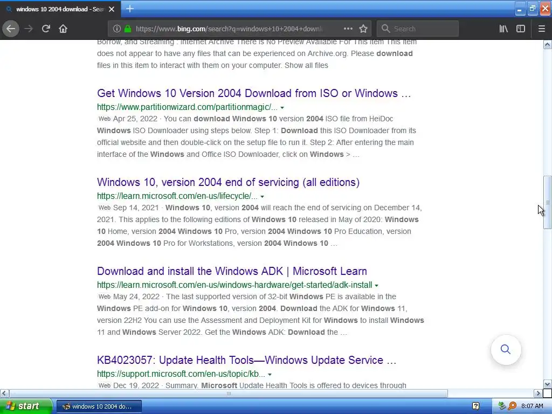Open the Firefox hamburger menu
Screen dimensions: 552x414
[541, 29]
